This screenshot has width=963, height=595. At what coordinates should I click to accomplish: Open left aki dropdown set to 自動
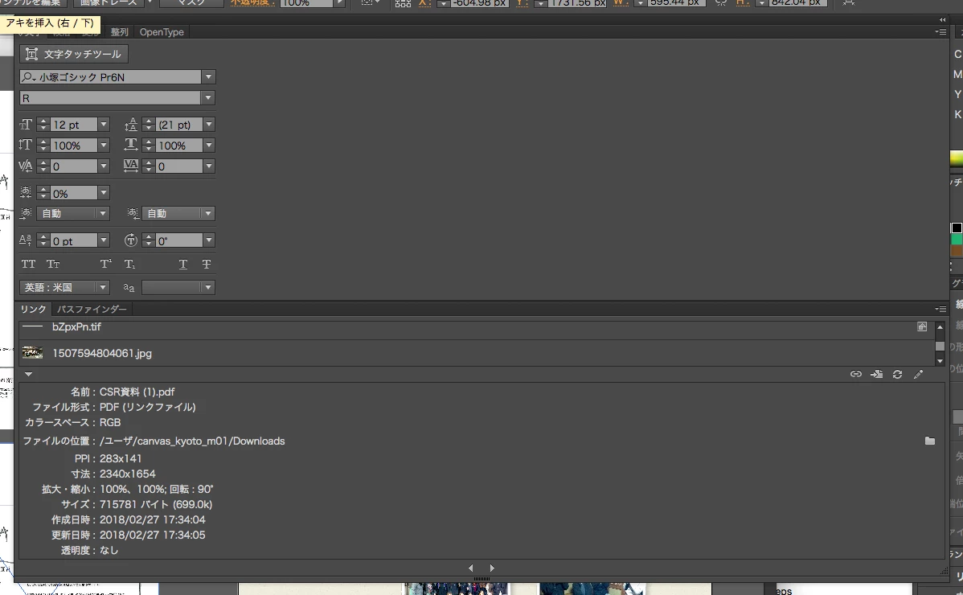(73, 213)
